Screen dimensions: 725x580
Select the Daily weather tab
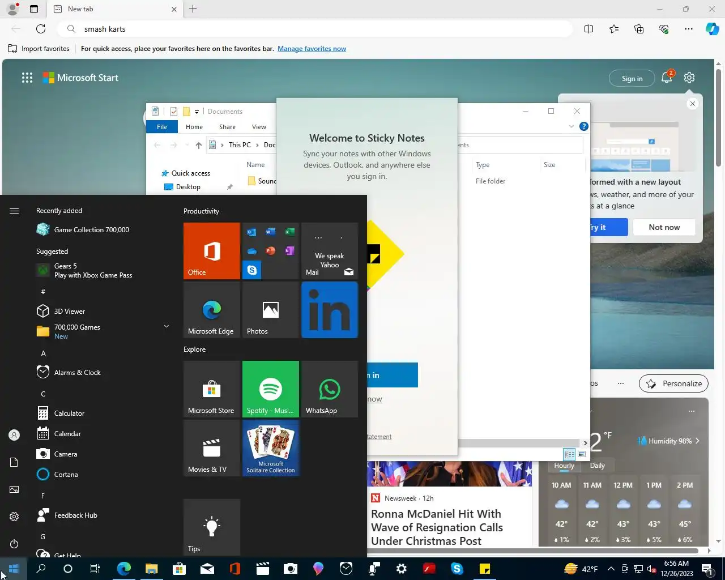coord(598,466)
